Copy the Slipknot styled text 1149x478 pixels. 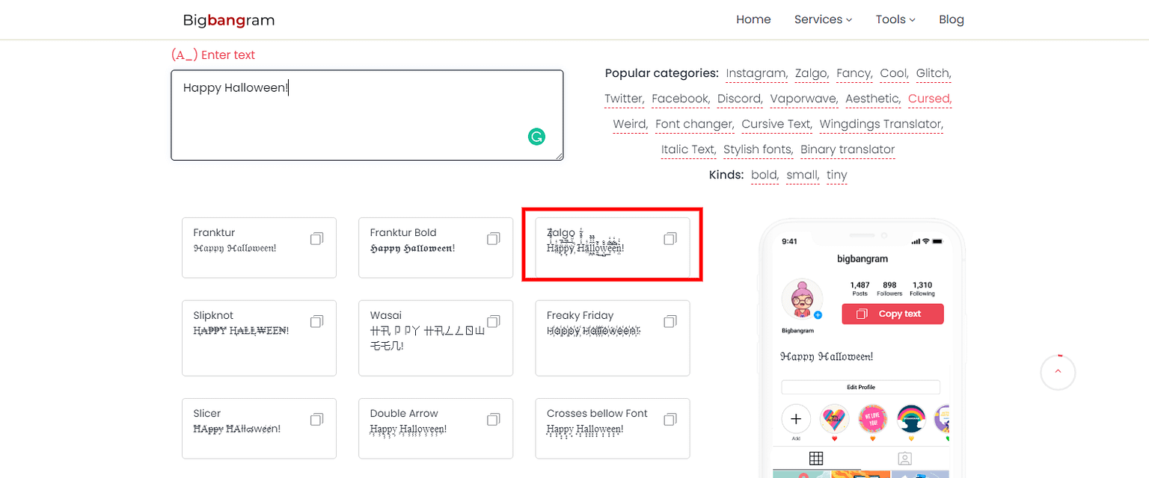tap(316, 321)
